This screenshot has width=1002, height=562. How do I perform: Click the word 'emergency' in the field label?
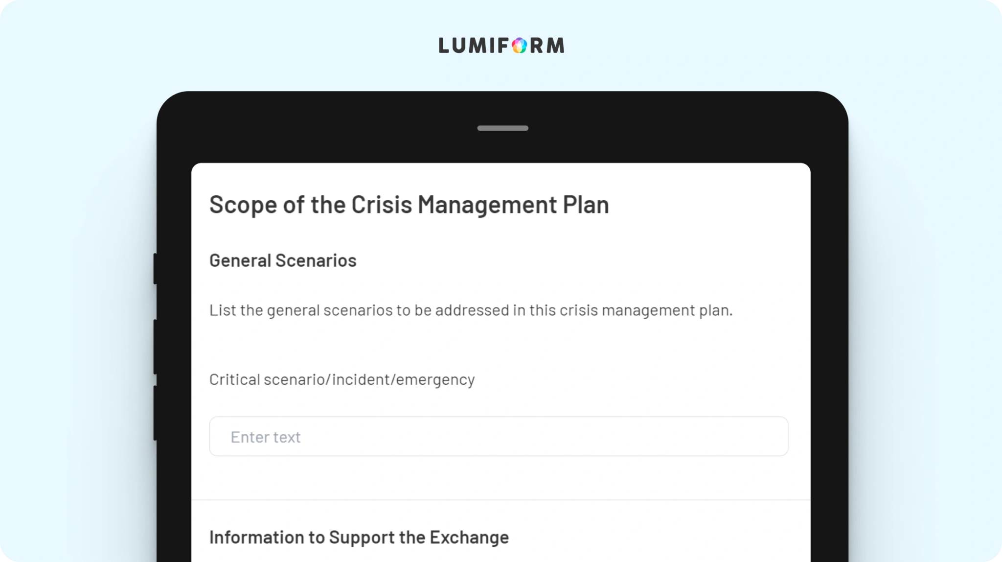(435, 380)
